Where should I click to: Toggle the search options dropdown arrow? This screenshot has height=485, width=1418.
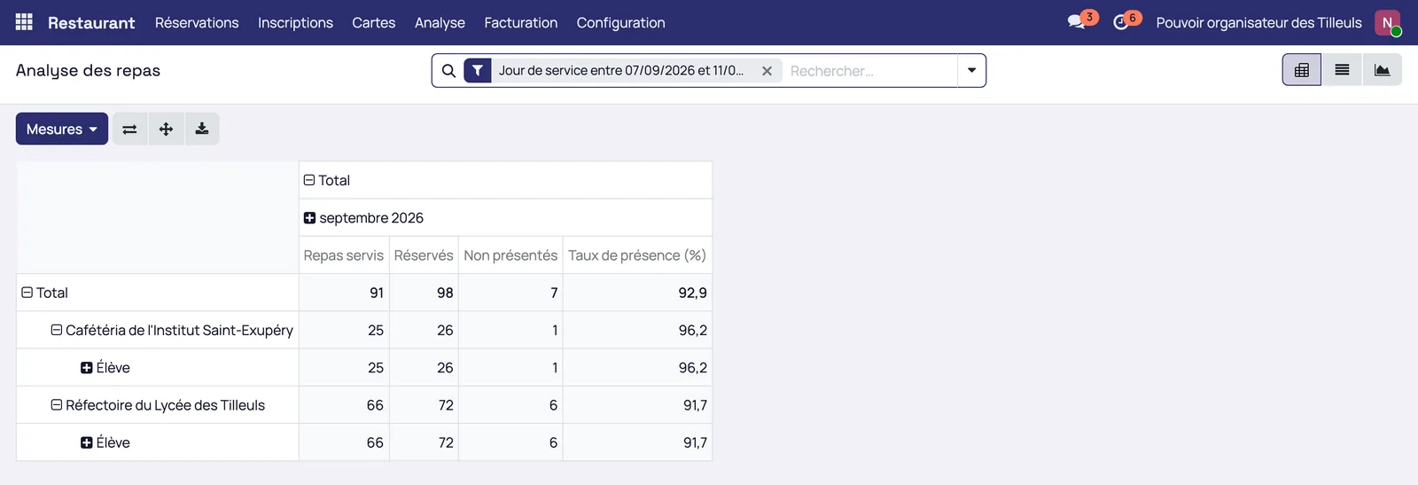point(972,71)
